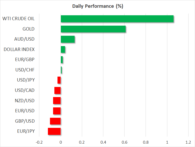This screenshot has width=195, height=147.
Task: Click the AUD/USD green bar
Action: [x=68, y=39]
